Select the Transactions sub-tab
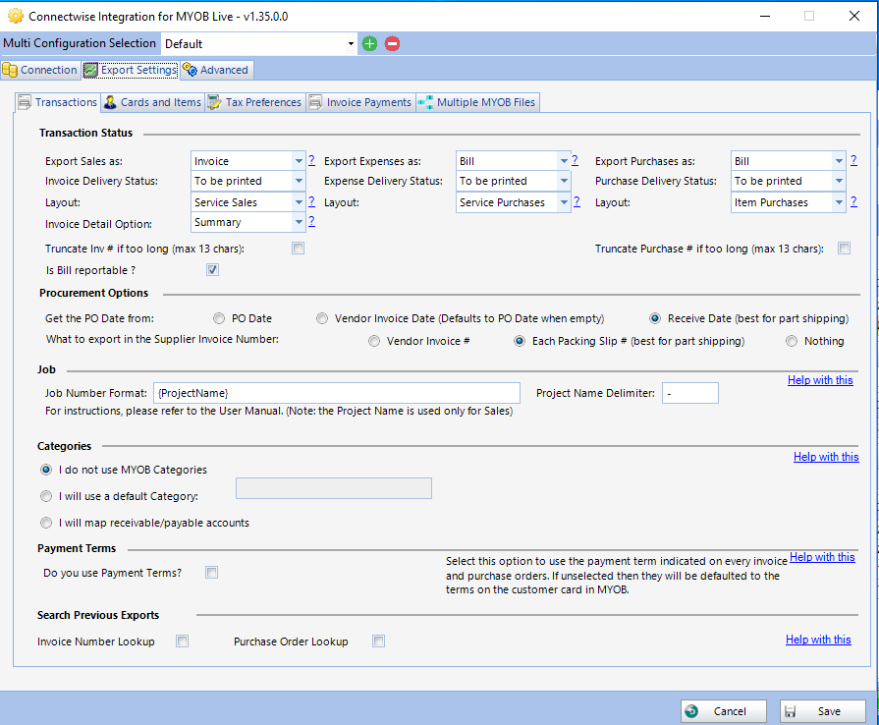This screenshot has height=725, width=879. tap(58, 102)
